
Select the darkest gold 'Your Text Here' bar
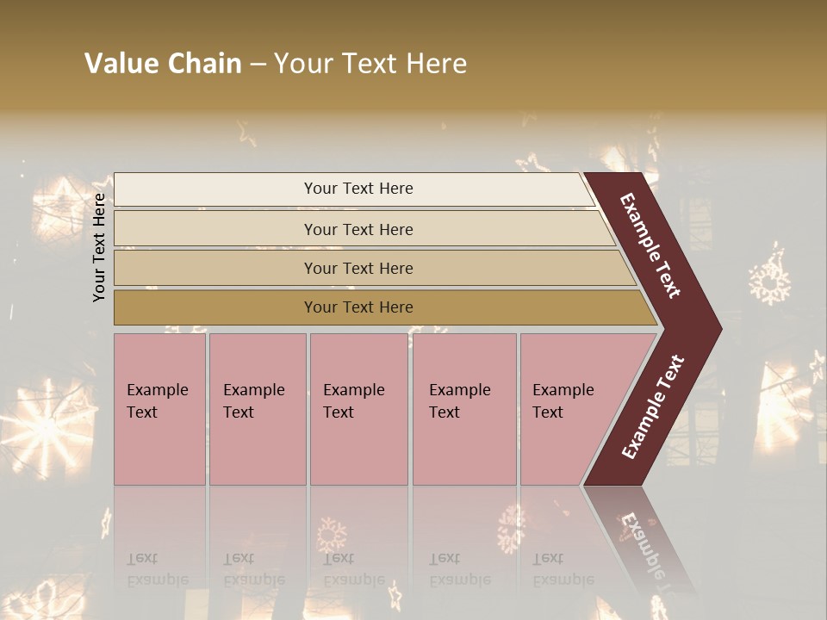click(x=385, y=307)
